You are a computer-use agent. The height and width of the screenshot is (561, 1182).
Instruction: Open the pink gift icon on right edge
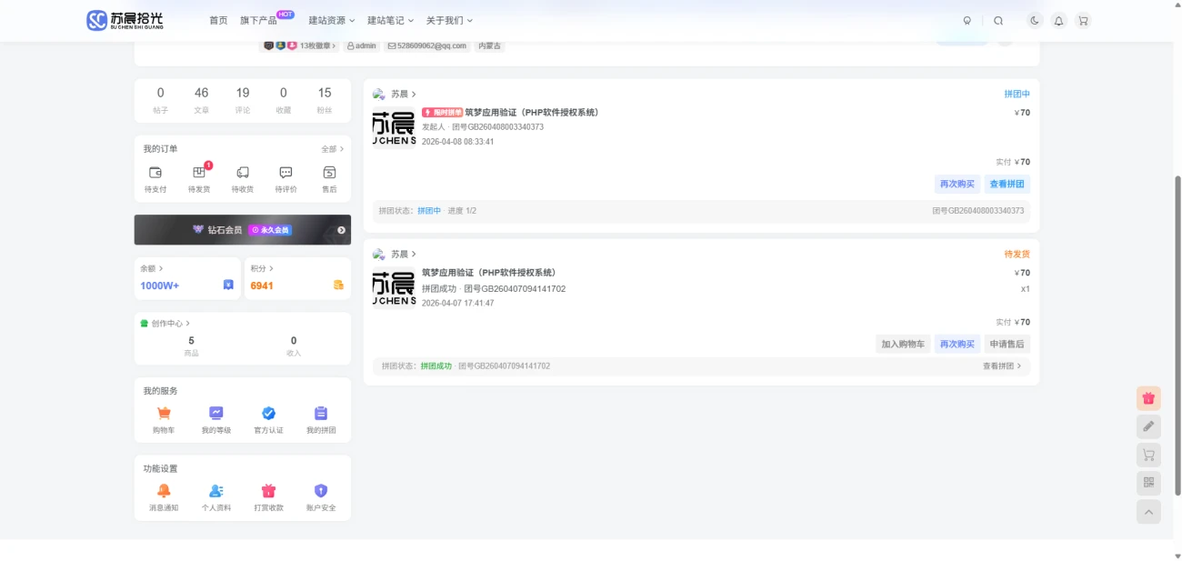coord(1148,397)
